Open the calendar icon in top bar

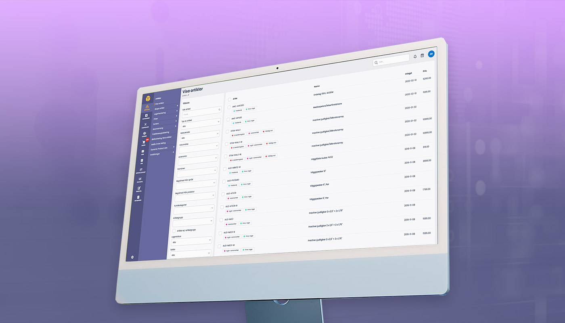(422, 55)
